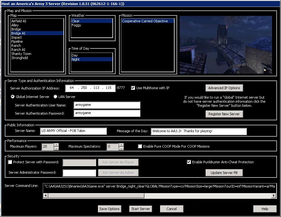Decrease Maximum Players with down arrow
281x217 pixels.
point(56,148)
